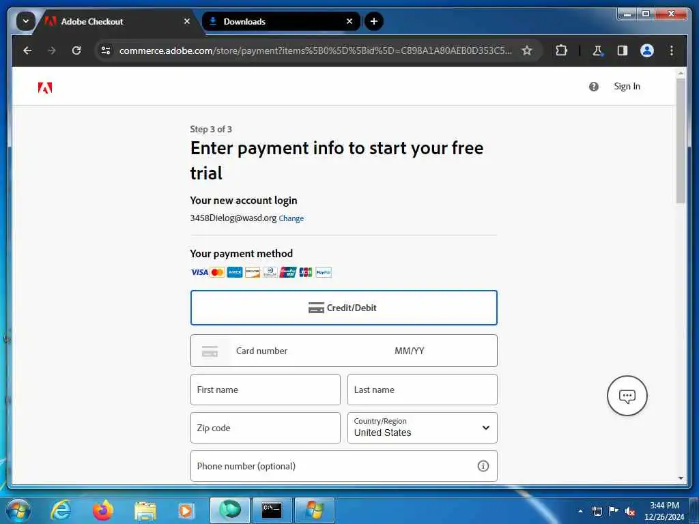Screen dimensions: 699x524
Task: Focus the Zip code field
Action: tap(266, 428)
